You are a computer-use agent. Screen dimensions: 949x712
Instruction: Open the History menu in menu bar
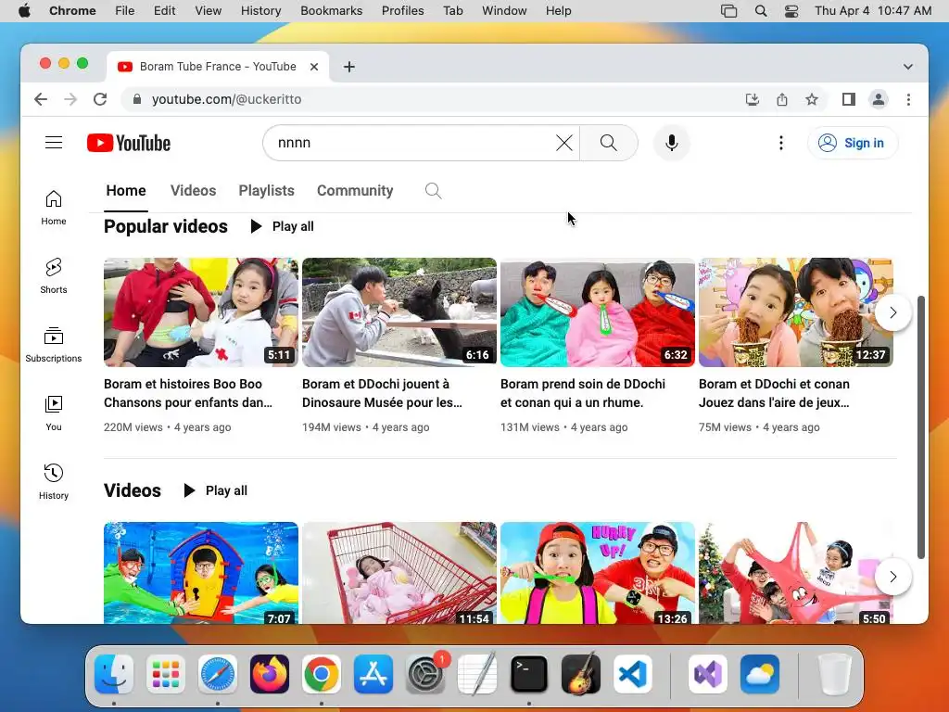coord(260,11)
